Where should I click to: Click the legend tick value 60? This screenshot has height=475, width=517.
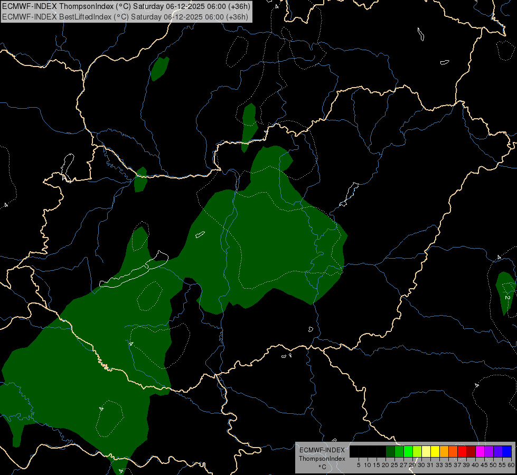click(511, 465)
